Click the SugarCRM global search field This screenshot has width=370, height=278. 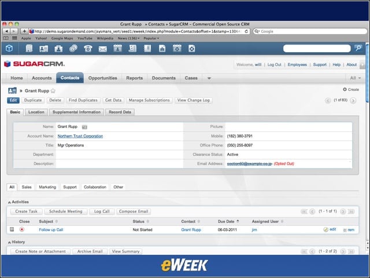coord(317,49)
